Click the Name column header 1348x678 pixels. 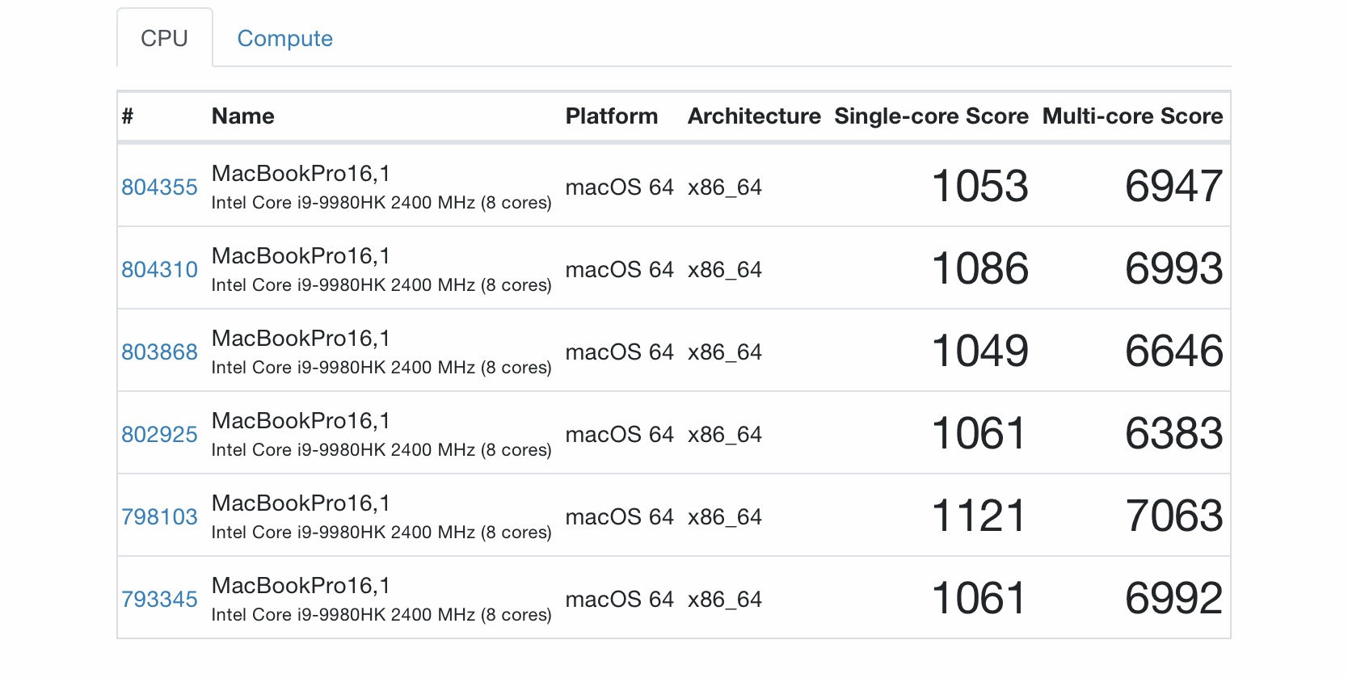242,116
